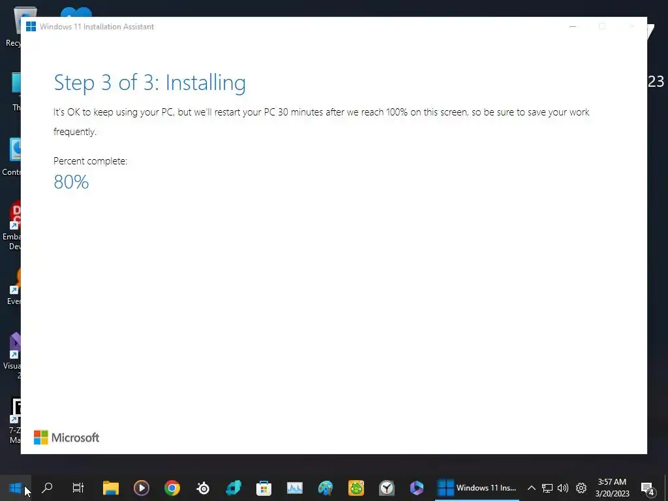The image size is (668, 501).
Task: Open taskbar Search magnifier
Action: point(47,488)
